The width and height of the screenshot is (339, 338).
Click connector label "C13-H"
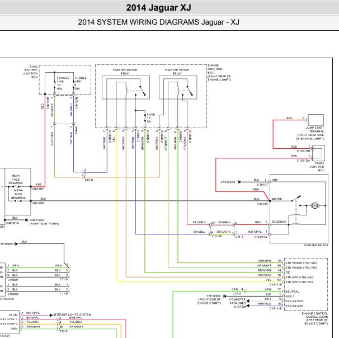pyautogui.click(x=89, y=180)
